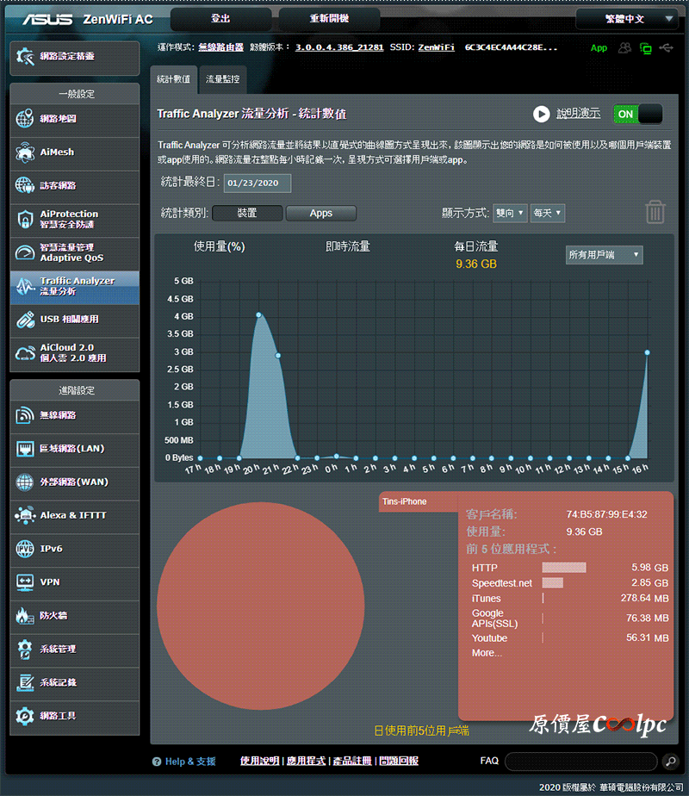Open the Adaptive QoS gauge icon
Image resolution: width=689 pixels, height=796 pixels.
tap(25, 252)
